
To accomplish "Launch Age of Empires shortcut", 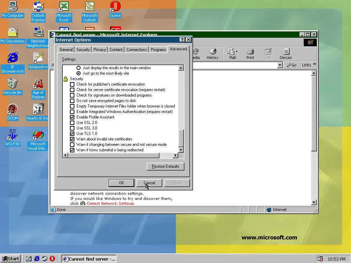I will [38, 89].
